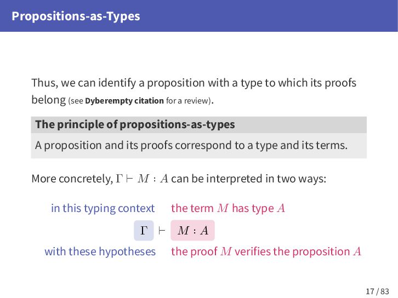Click 'The principle of propositions-as-types' block heading
398x298 pixels.
[x=135, y=124]
